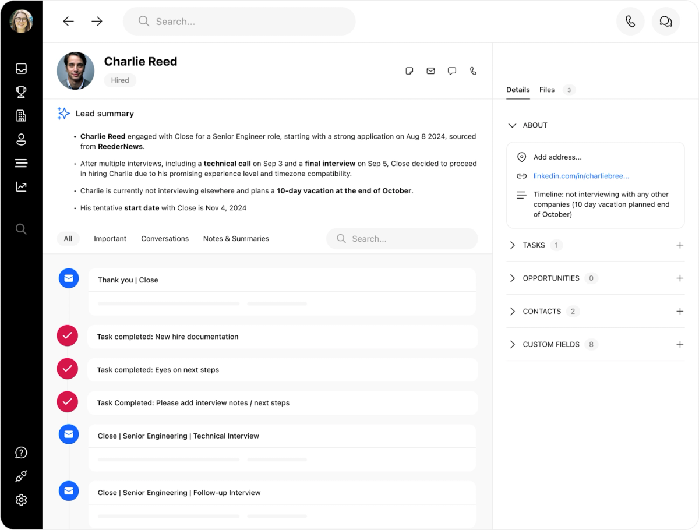The image size is (699, 530).
Task: Send SMS via the speech bubble icon
Action: tap(451, 71)
